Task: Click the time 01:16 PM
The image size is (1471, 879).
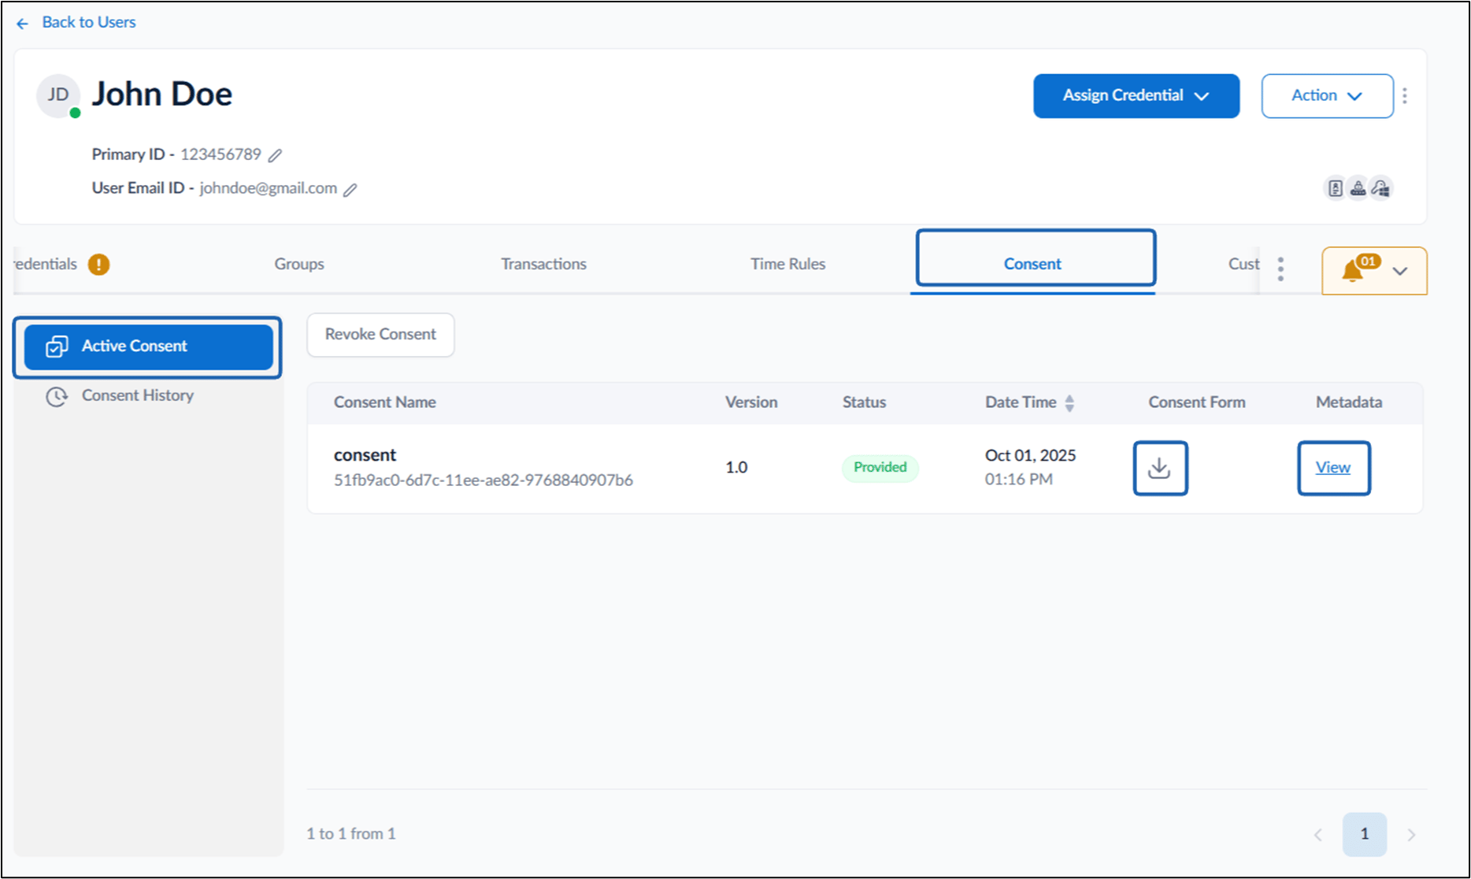Action: pyautogui.click(x=1018, y=480)
